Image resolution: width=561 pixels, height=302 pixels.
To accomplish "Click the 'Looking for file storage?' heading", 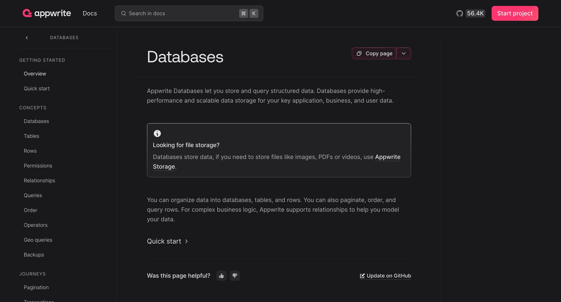I will [x=186, y=145].
